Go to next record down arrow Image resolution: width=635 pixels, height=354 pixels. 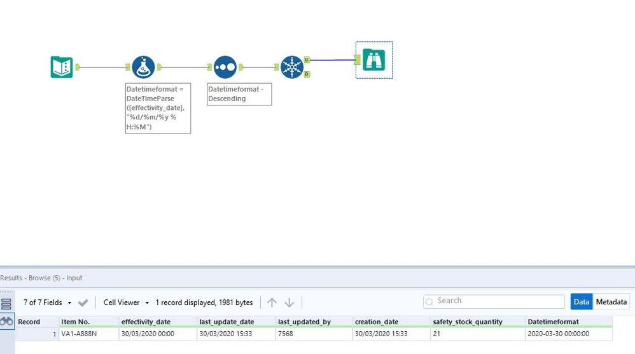point(289,303)
